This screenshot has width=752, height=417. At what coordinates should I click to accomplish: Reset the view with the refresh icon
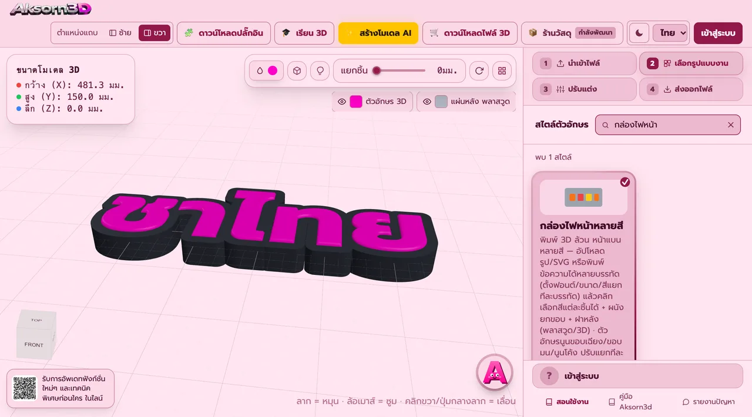coord(479,70)
